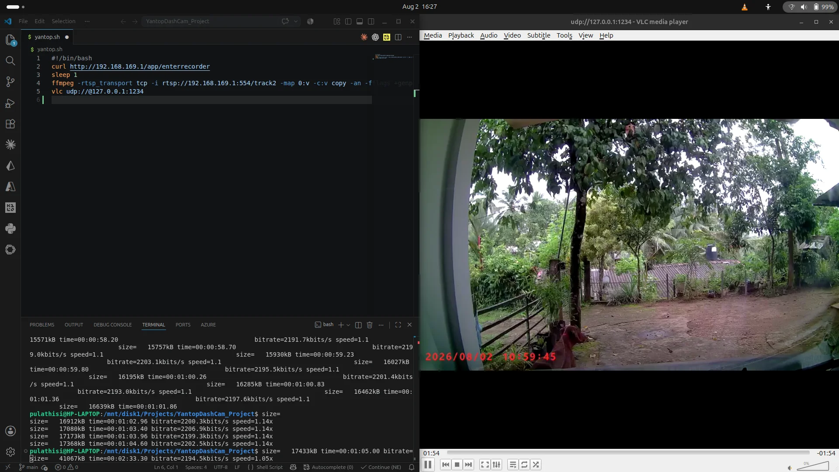The width and height of the screenshot is (839, 472).
Task: Open the Source Control view
Action: pos(10,82)
